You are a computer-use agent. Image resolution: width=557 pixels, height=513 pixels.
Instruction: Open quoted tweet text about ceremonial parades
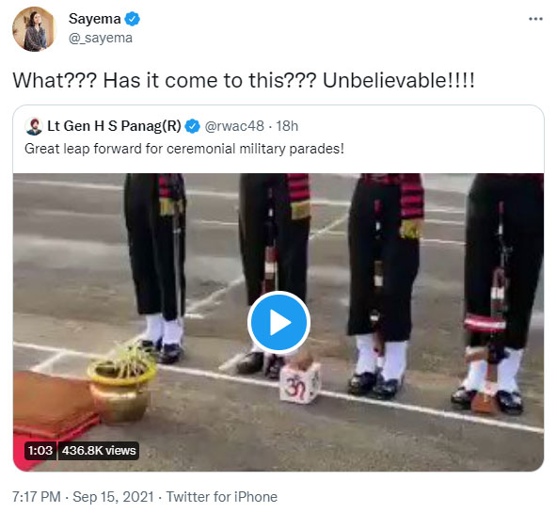point(184,149)
